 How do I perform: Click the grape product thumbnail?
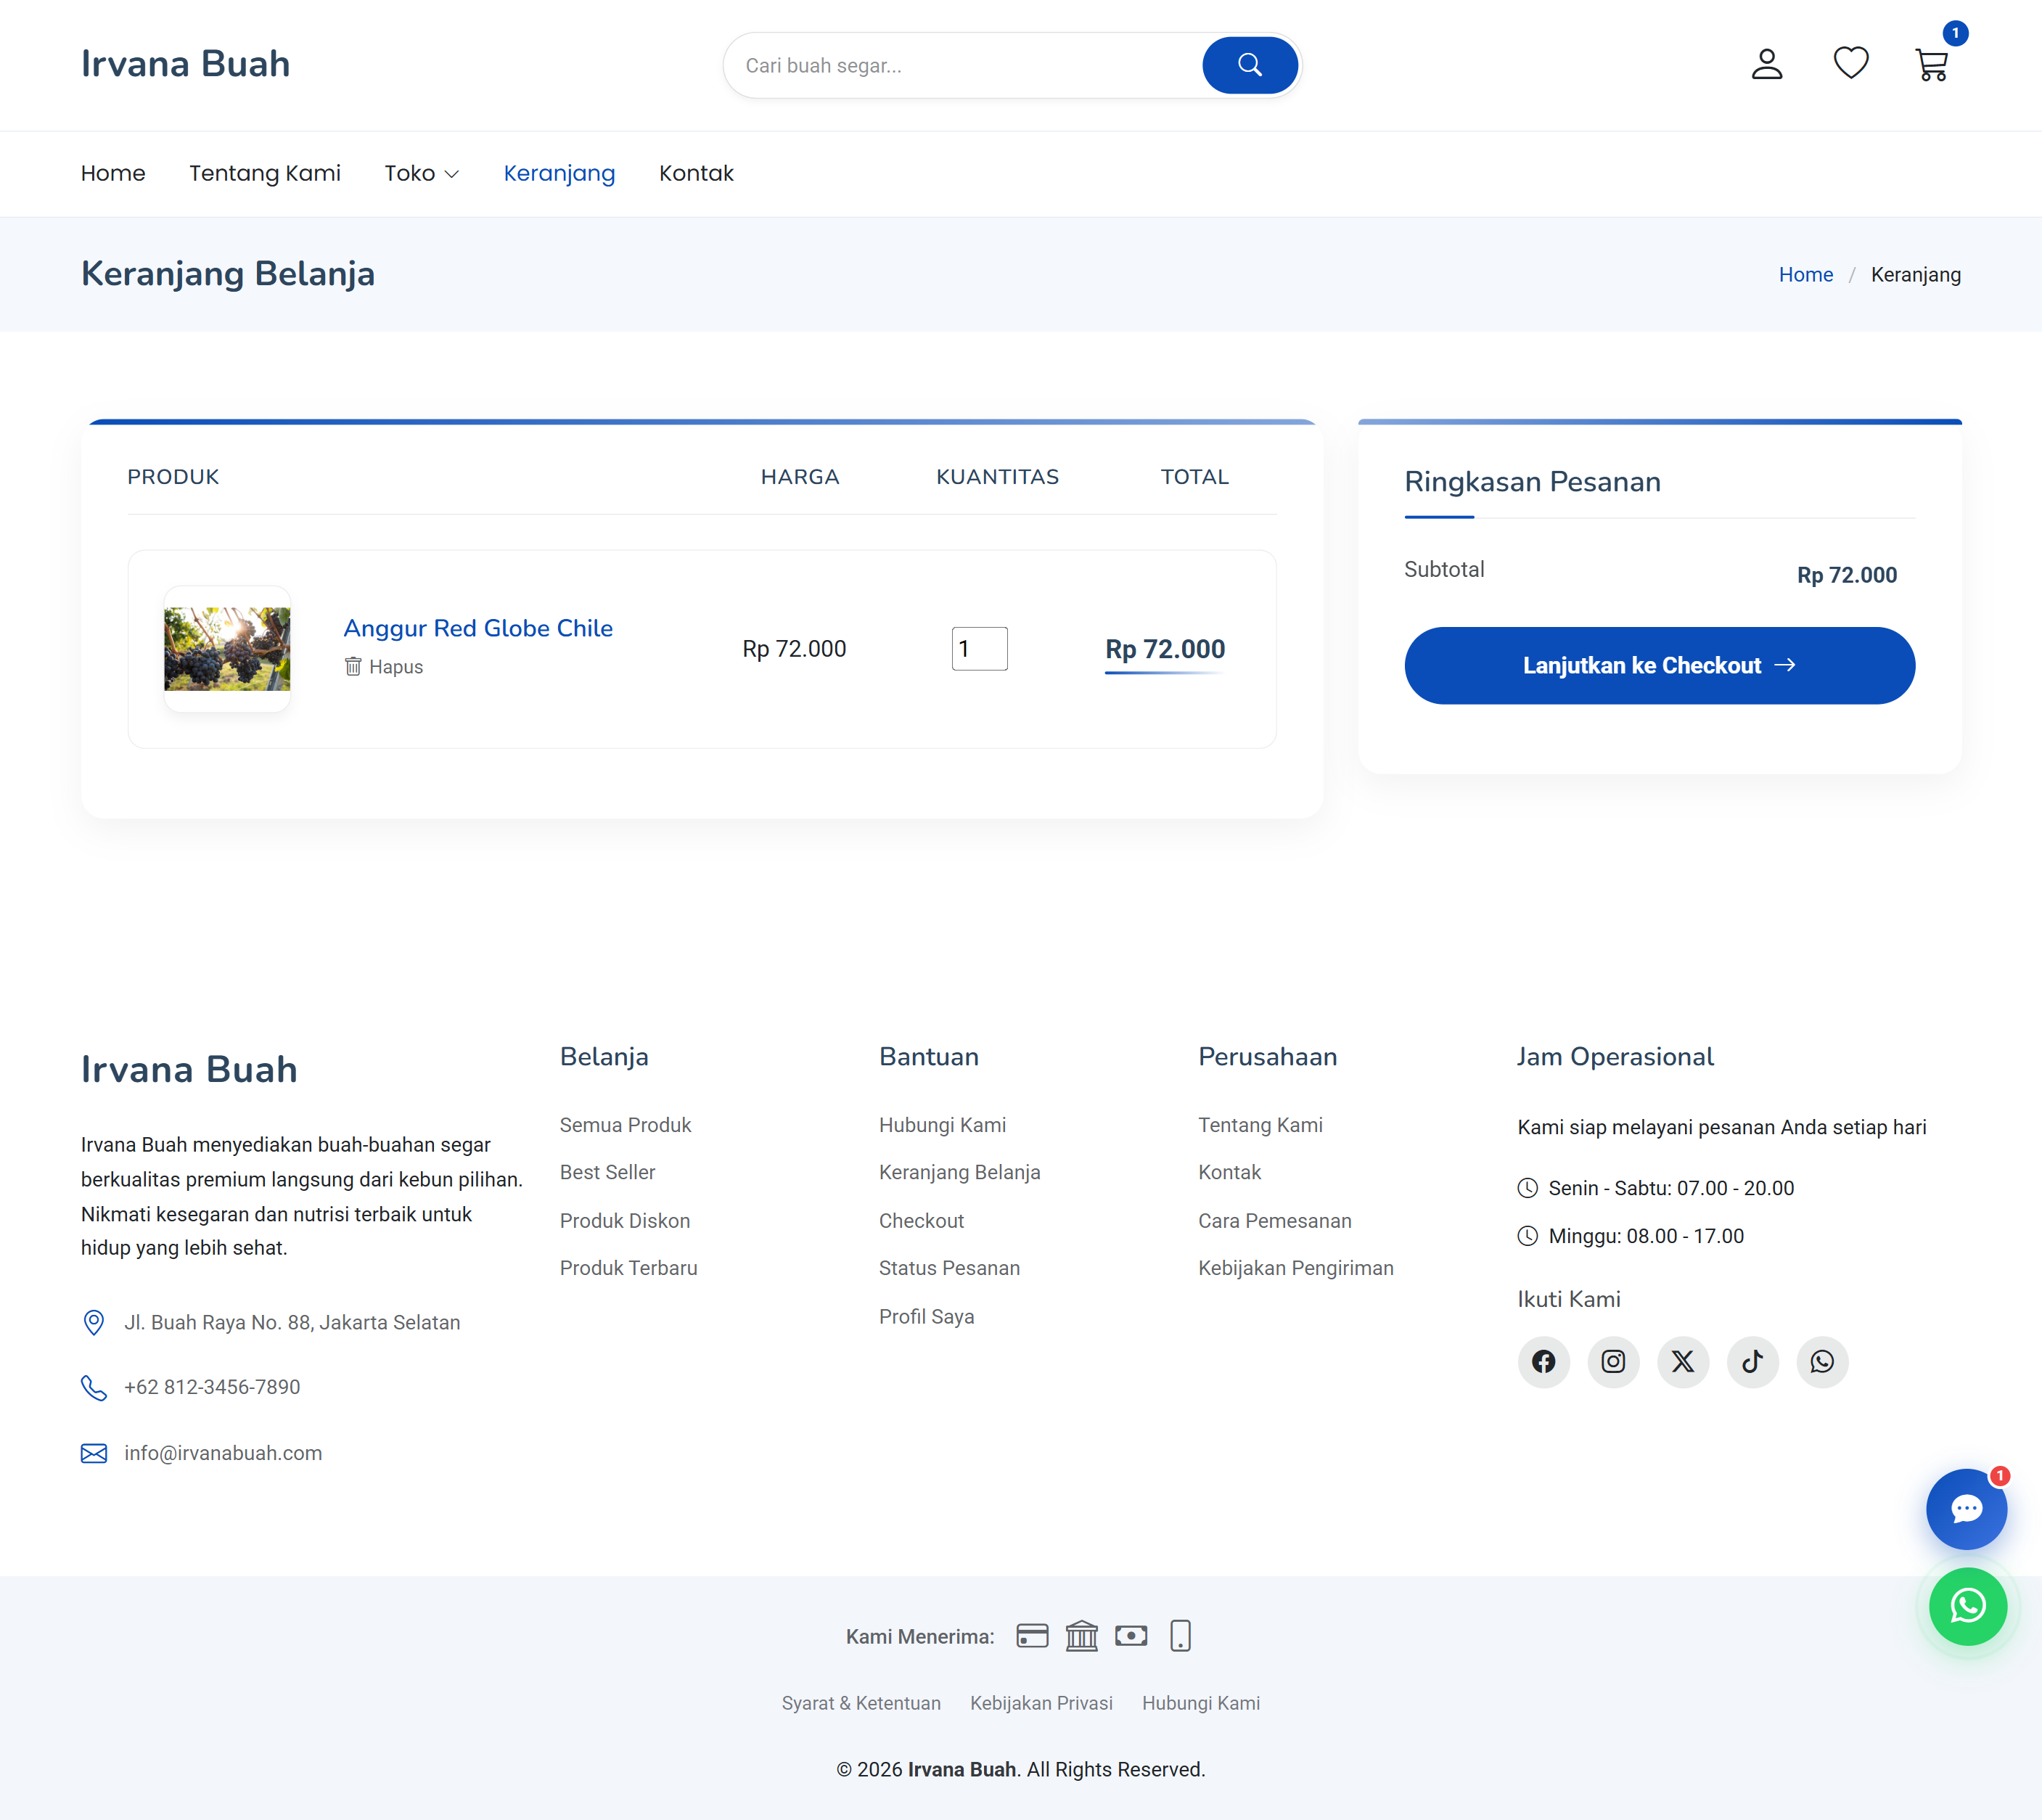(x=227, y=649)
